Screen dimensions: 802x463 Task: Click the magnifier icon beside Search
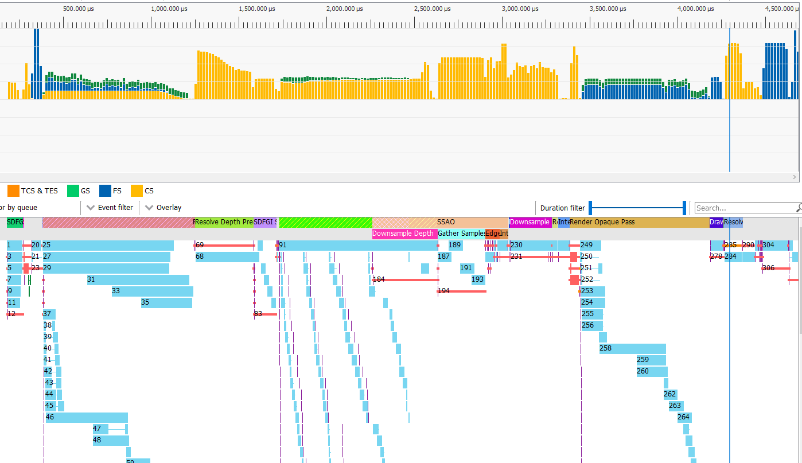point(799,208)
